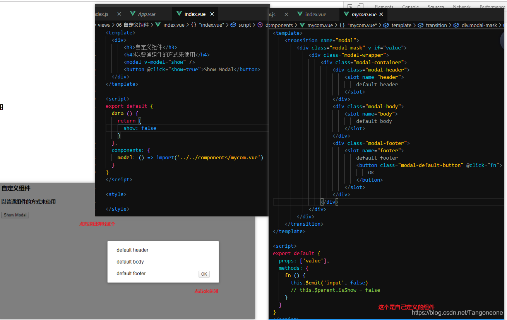Click '<transition name="modal">' code line

click(322, 40)
